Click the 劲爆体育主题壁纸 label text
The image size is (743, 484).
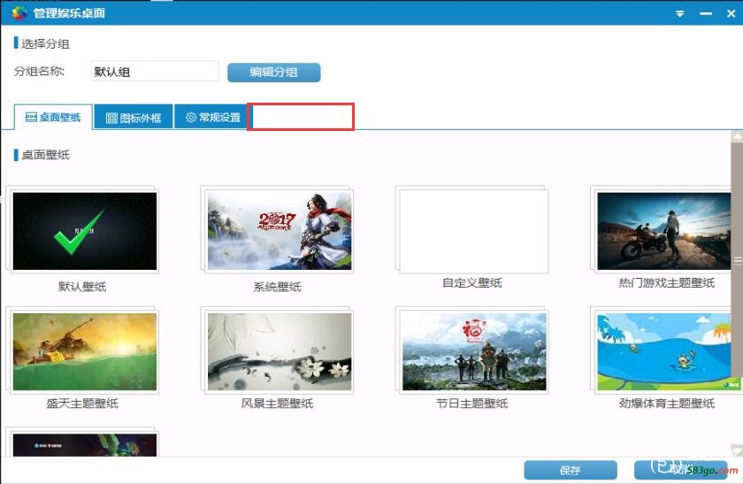coord(667,403)
